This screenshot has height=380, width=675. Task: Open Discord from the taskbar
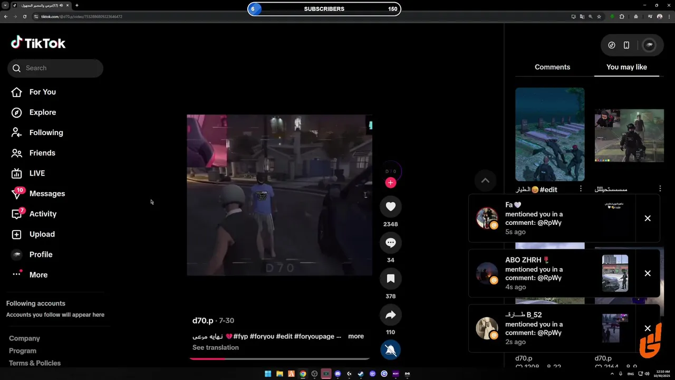(x=337, y=374)
